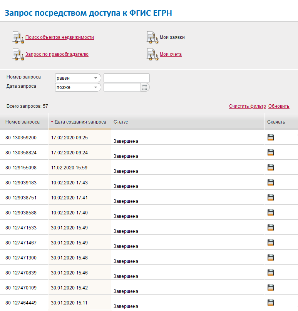The image size is (298, 311).
Task: Select request number 80-127470839
Action: pyautogui.click(x=21, y=273)
